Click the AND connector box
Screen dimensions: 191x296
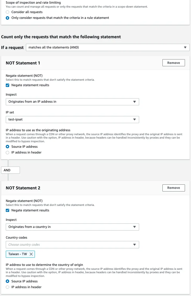(10, 170)
